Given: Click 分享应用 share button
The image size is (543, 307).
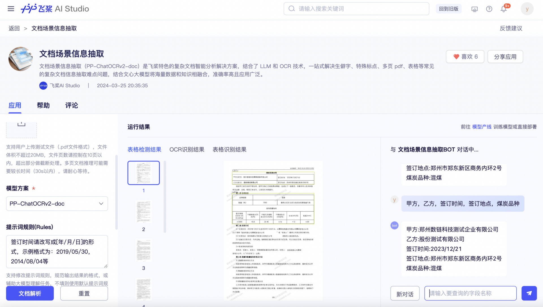Looking at the screenshot, I should pyautogui.click(x=505, y=57).
